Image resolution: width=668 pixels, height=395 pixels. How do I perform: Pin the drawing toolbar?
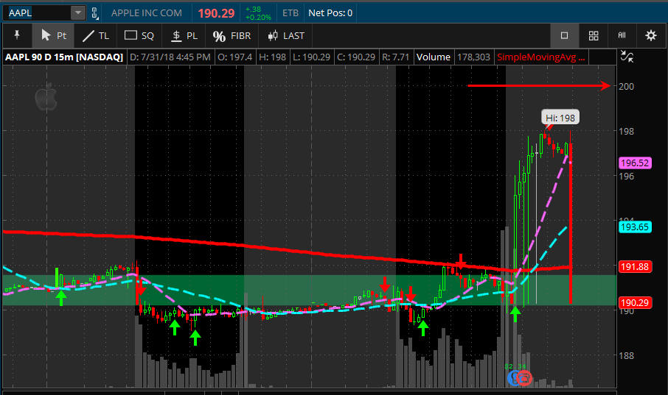(17, 35)
